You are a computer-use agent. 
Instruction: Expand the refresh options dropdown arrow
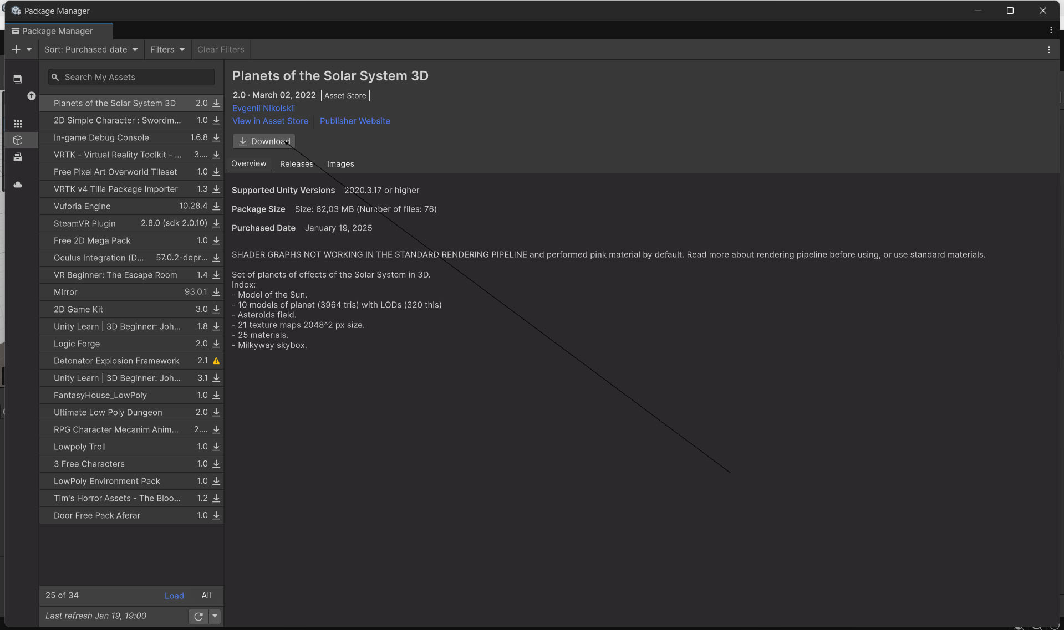215,616
